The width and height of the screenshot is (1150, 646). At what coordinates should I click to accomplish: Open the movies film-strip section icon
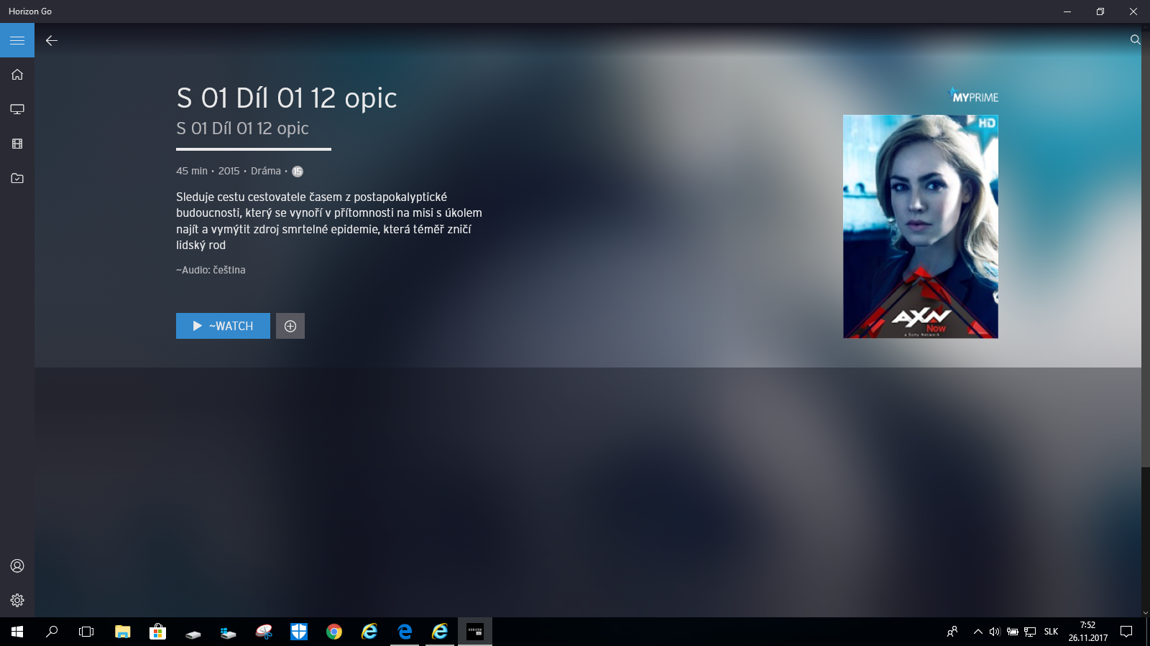click(17, 144)
